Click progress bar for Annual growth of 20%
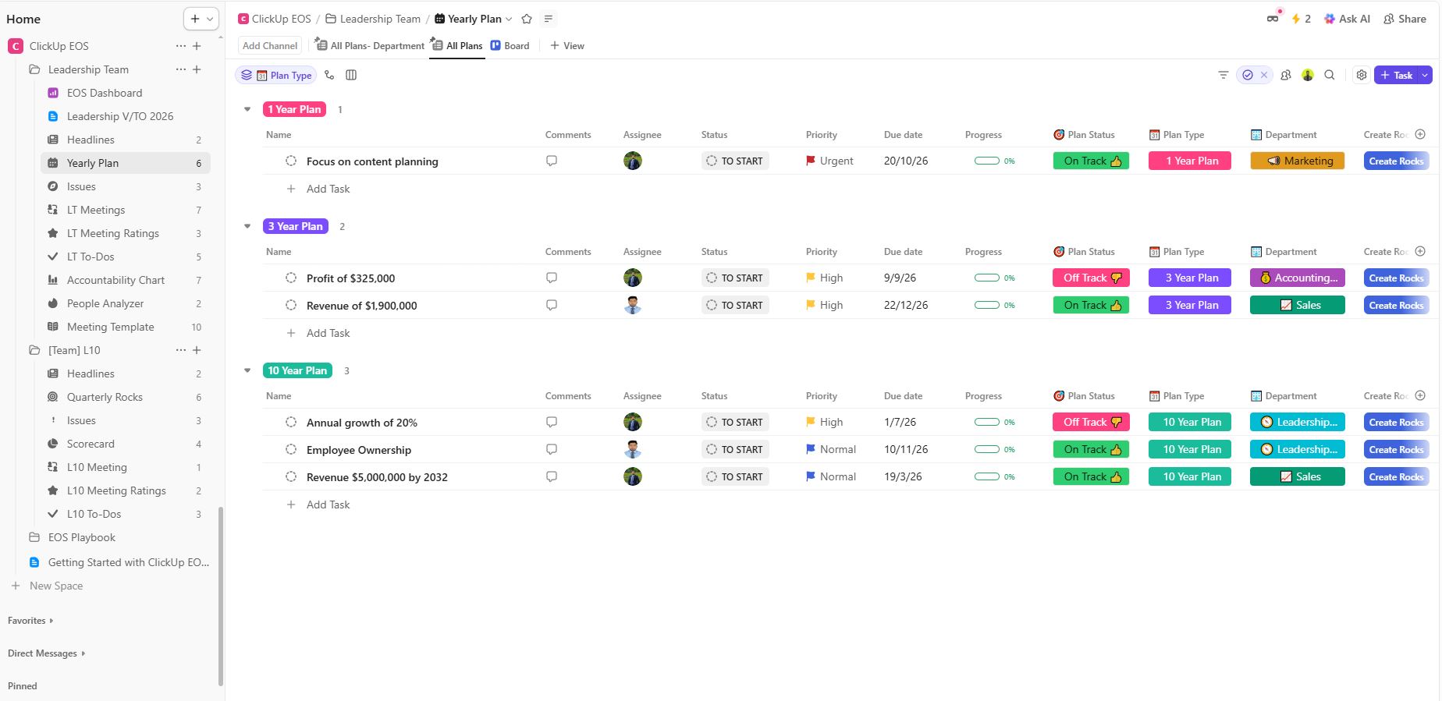This screenshot has height=701, width=1442. (987, 422)
